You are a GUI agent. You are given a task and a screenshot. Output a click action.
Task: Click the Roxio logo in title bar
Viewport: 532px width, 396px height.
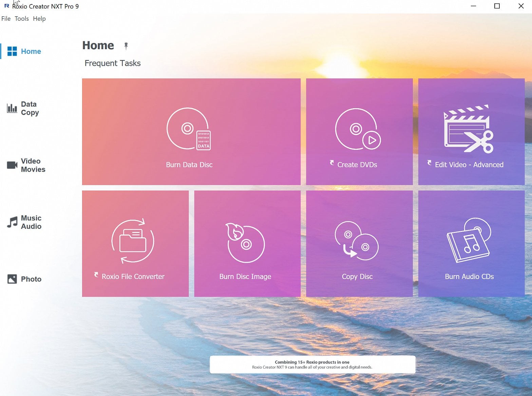point(6,6)
